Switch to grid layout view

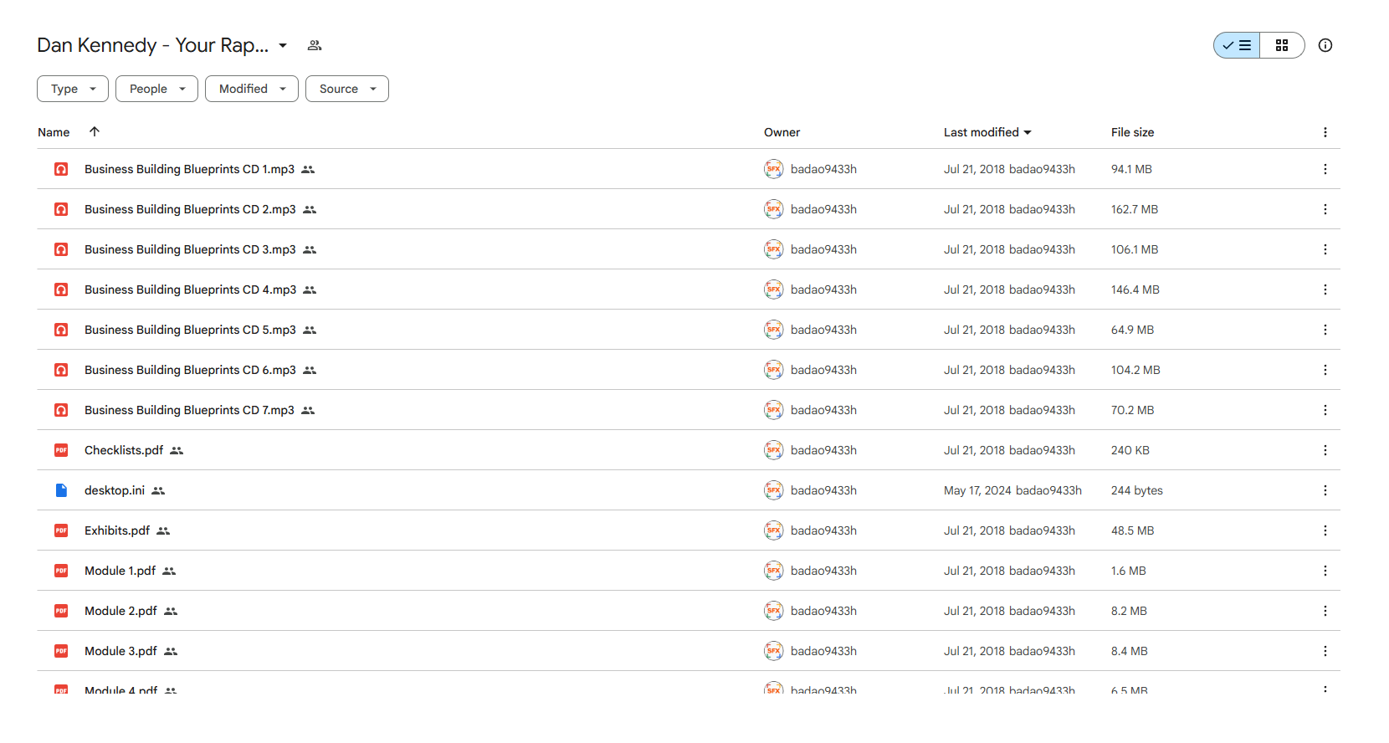coord(1282,45)
